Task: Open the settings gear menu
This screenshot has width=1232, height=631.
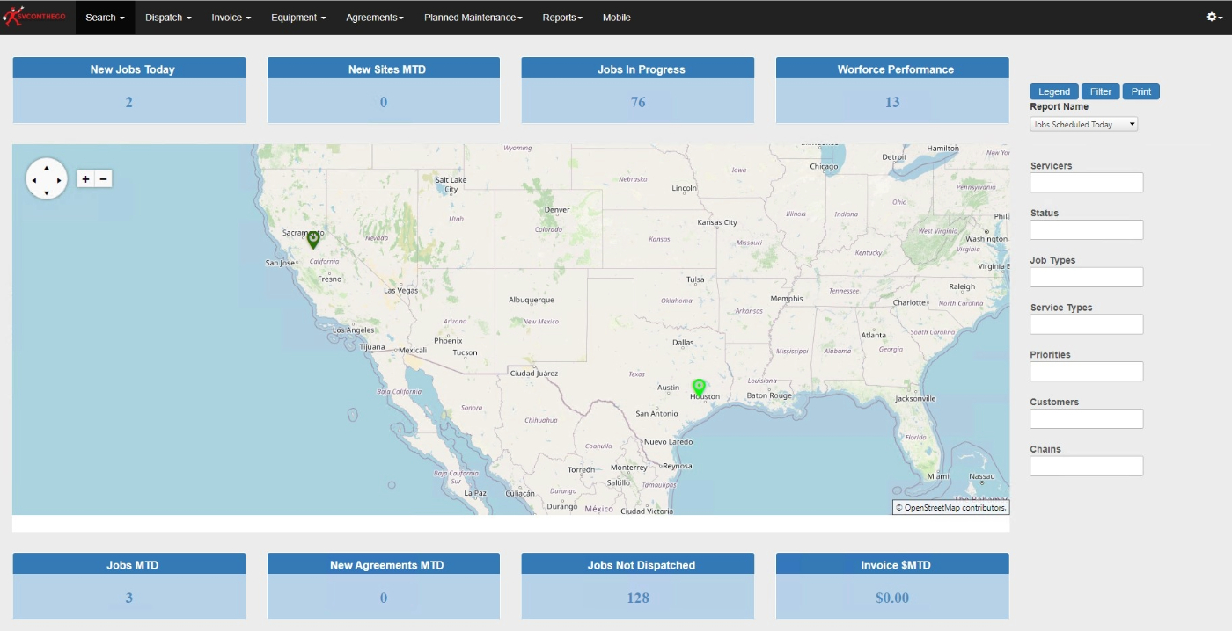Action: pyautogui.click(x=1214, y=17)
